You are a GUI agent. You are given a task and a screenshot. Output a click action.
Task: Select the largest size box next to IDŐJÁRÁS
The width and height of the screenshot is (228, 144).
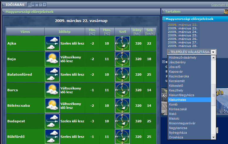click(45, 5)
